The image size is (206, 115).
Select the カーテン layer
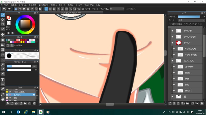(187, 43)
